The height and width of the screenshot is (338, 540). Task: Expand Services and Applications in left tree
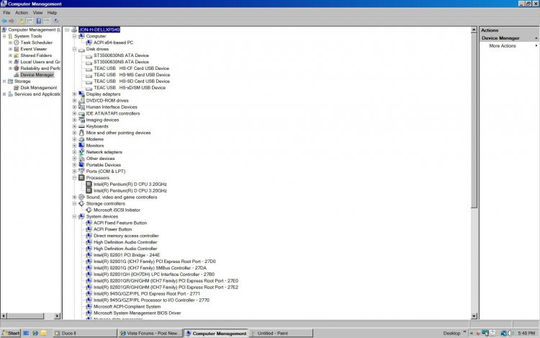4,94
